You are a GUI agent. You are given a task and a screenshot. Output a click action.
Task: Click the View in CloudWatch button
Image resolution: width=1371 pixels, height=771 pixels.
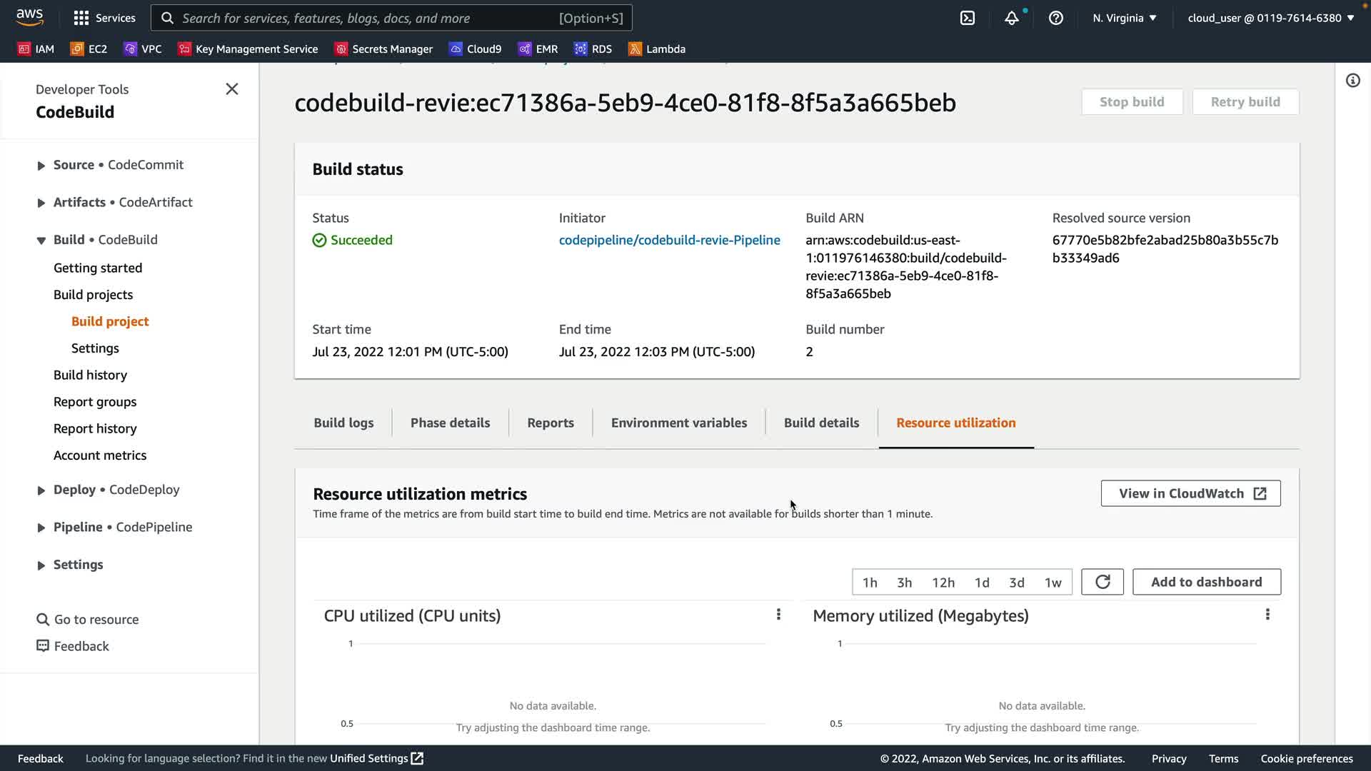click(x=1190, y=493)
